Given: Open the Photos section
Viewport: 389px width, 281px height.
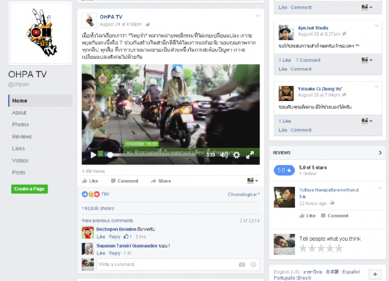Looking at the screenshot, I should click(x=21, y=125).
